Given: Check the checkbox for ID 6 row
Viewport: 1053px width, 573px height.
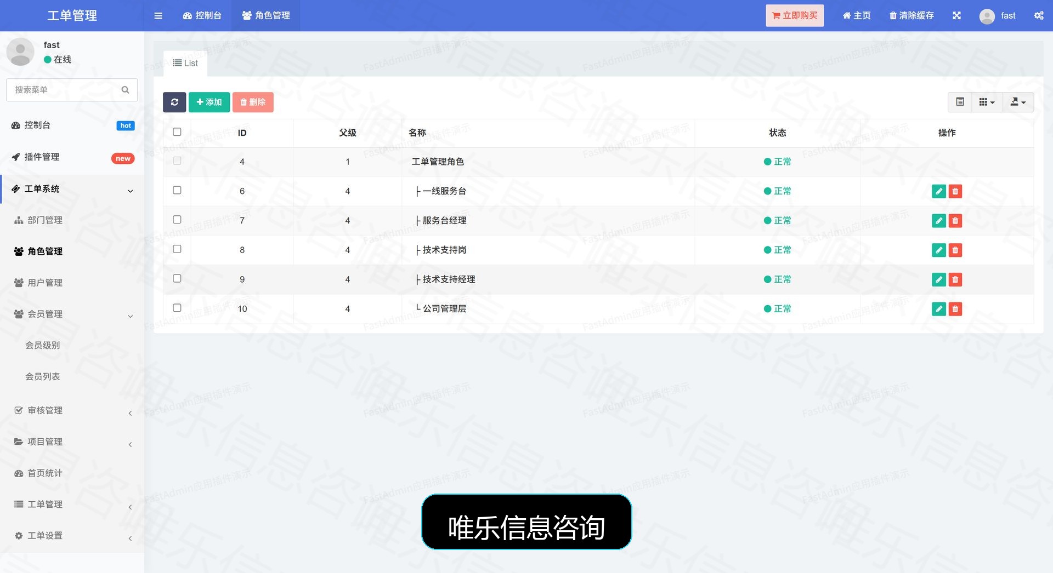Looking at the screenshot, I should pyautogui.click(x=177, y=190).
